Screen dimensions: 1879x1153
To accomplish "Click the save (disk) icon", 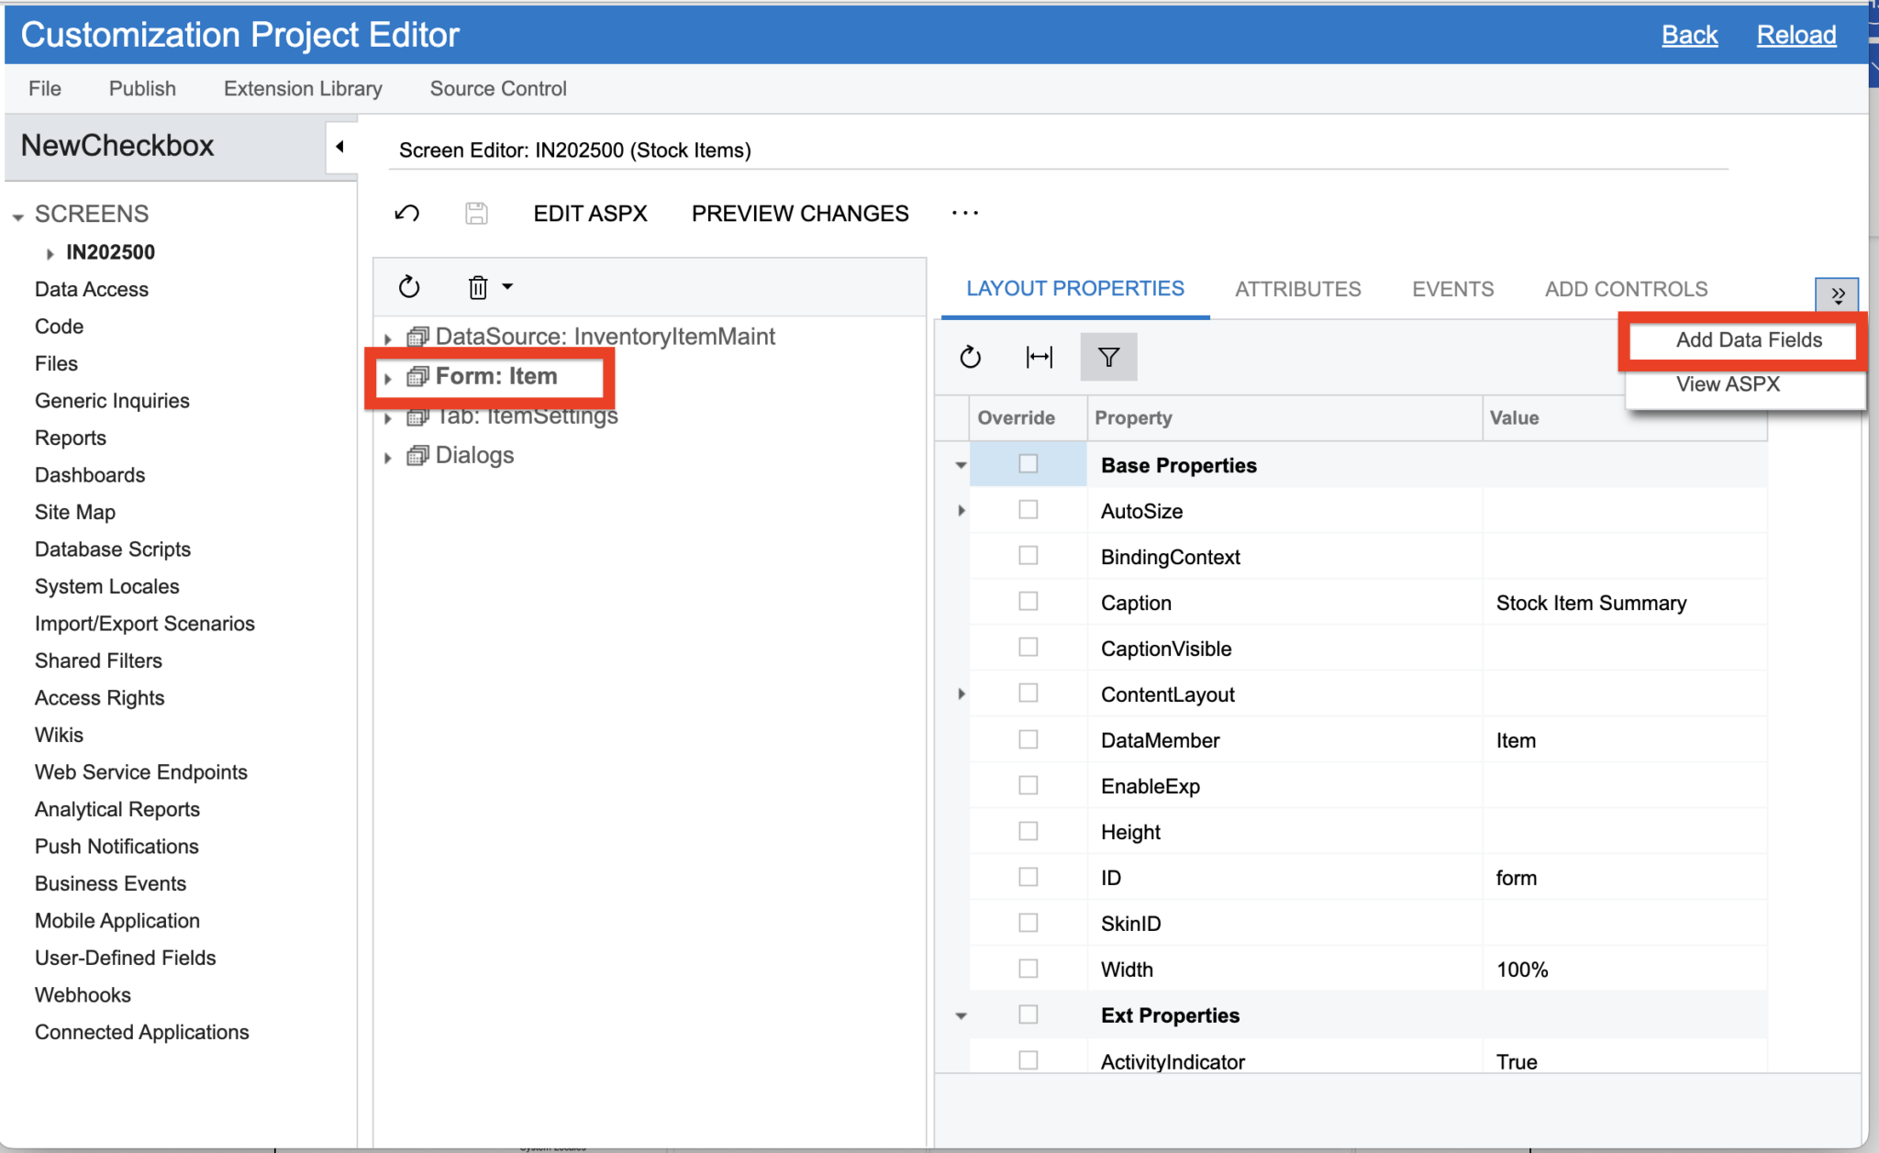I will (475, 213).
